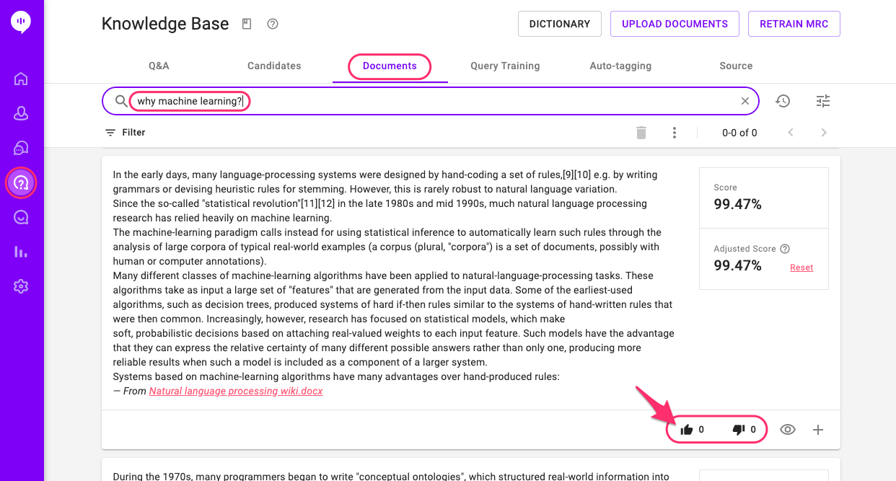Open the conversations bubble icon in the sidebar
This screenshot has height=481, width=896.
[21, 217]
